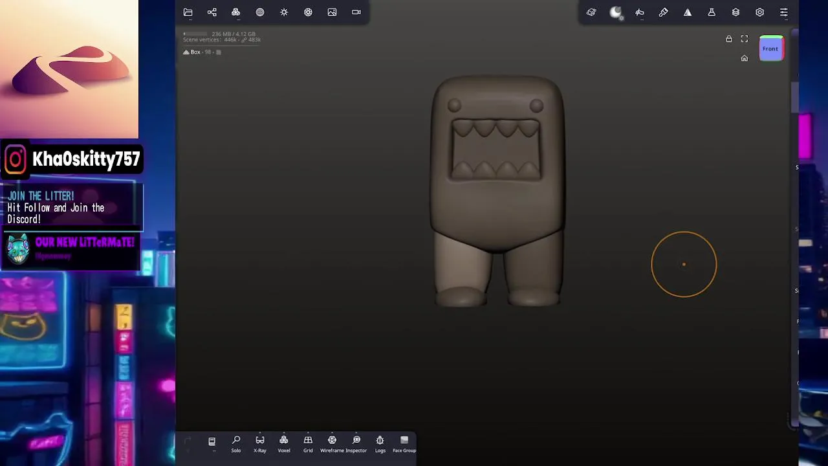Open the Settings gear menu
The width and height of the screenshot is (828, 466).
(759, 12)
